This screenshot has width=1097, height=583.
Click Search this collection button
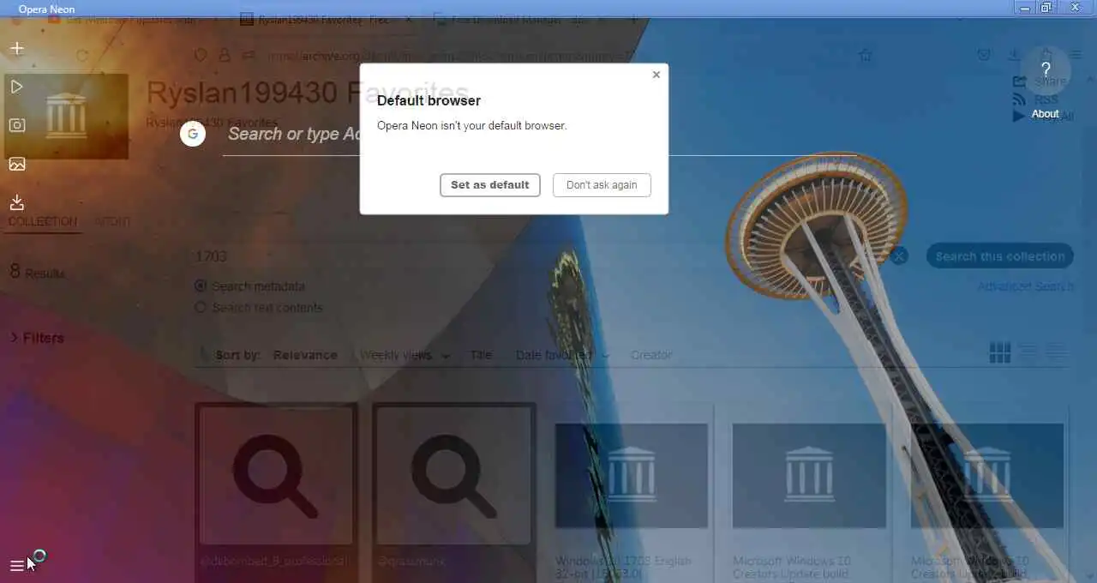[1000, 256]
